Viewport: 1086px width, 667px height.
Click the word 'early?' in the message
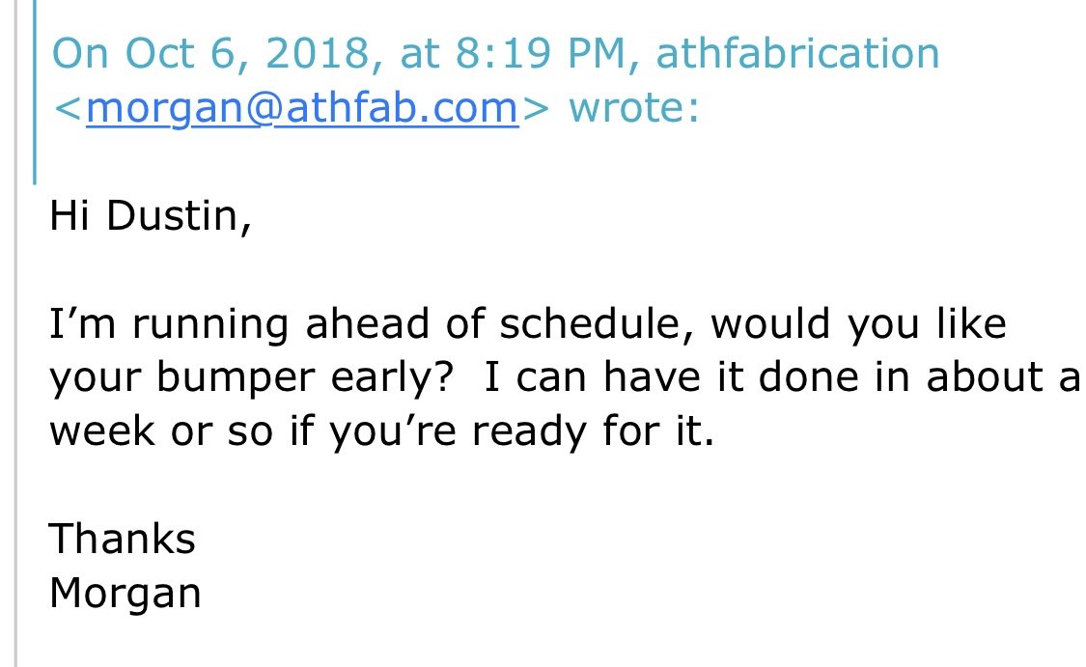[392, 378]
